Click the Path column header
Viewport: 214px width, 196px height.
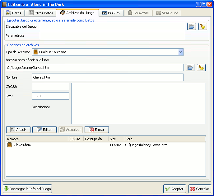165,139
